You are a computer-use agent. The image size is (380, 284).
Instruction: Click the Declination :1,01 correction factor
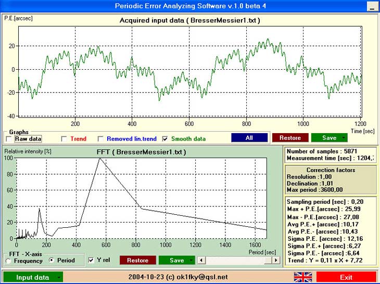(310, 184)
